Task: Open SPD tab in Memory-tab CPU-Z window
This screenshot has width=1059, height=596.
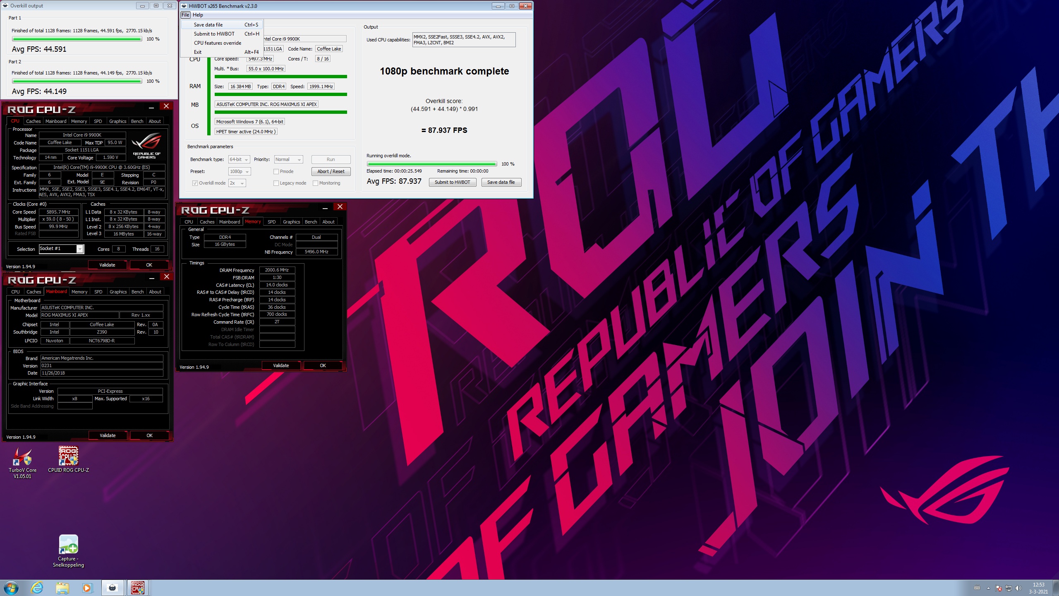Action: coord(271,222)
